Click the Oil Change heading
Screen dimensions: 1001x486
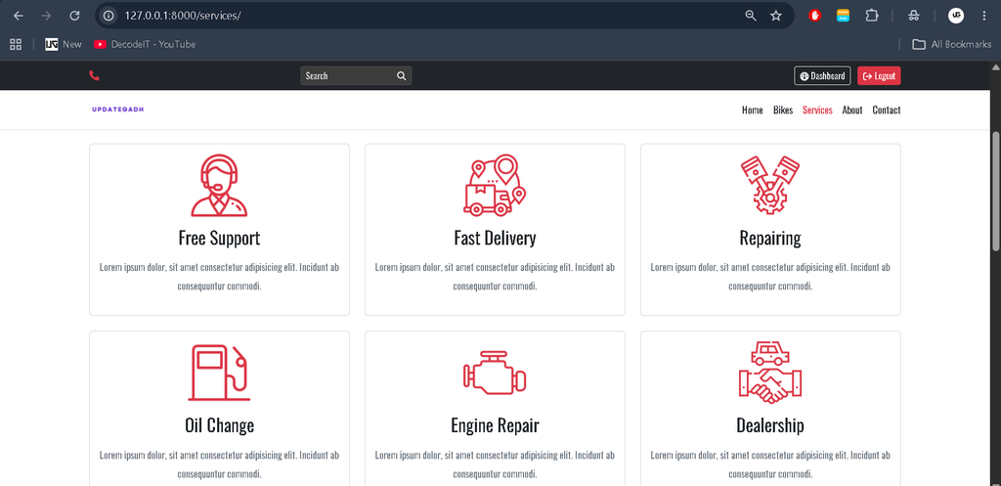click(219, 425)
